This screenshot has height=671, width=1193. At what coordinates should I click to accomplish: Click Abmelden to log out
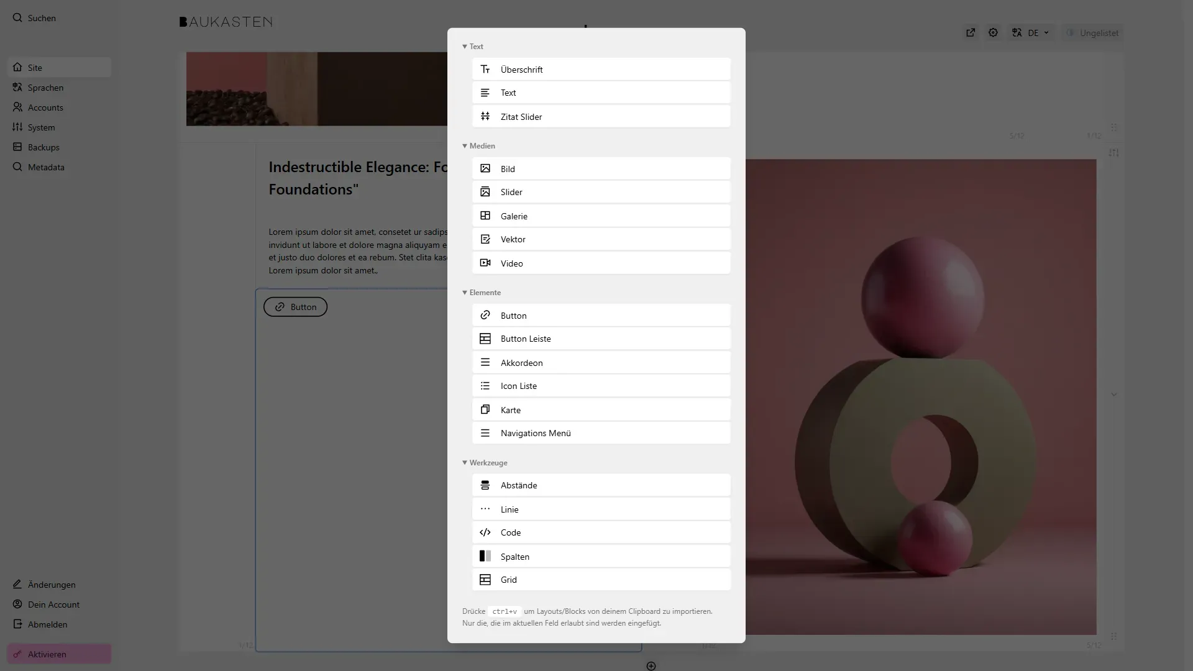[47, 624]
